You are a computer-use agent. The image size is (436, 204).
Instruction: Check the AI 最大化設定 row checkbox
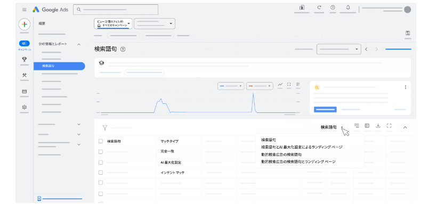101,162
